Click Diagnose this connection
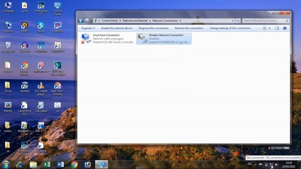The image size is (301, 169). pos(153,28)
